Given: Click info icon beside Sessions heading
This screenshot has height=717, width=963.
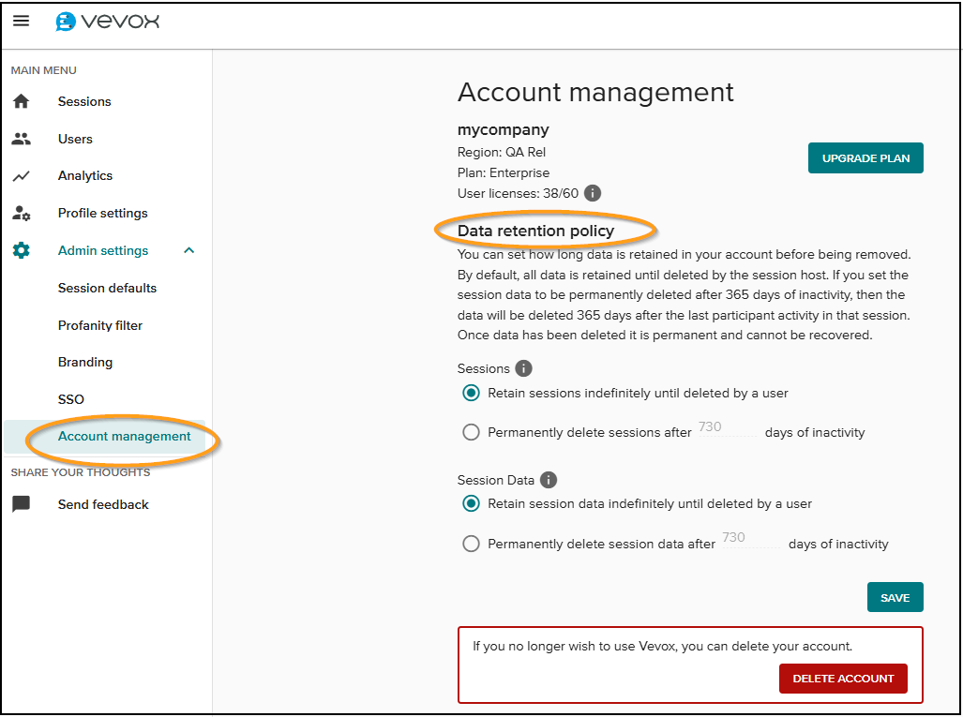Looking at the screenshot, I should click(x=523, y=368).
